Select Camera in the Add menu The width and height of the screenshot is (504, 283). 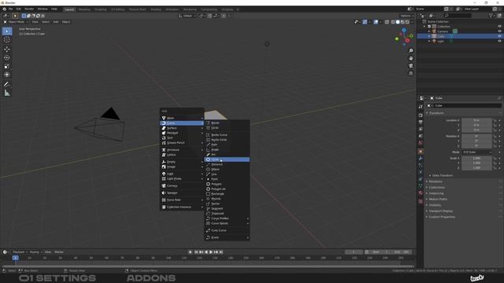[182, 186]
